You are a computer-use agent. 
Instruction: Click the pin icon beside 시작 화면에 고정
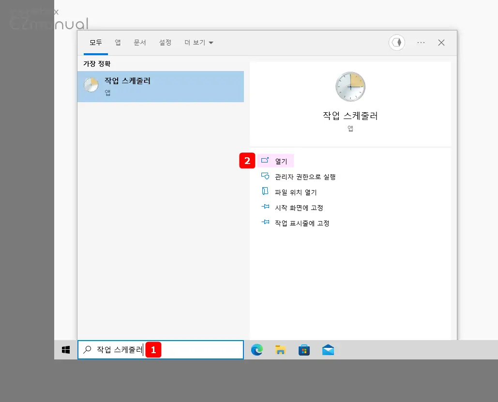pyautogui.click(x=265, y=207)
